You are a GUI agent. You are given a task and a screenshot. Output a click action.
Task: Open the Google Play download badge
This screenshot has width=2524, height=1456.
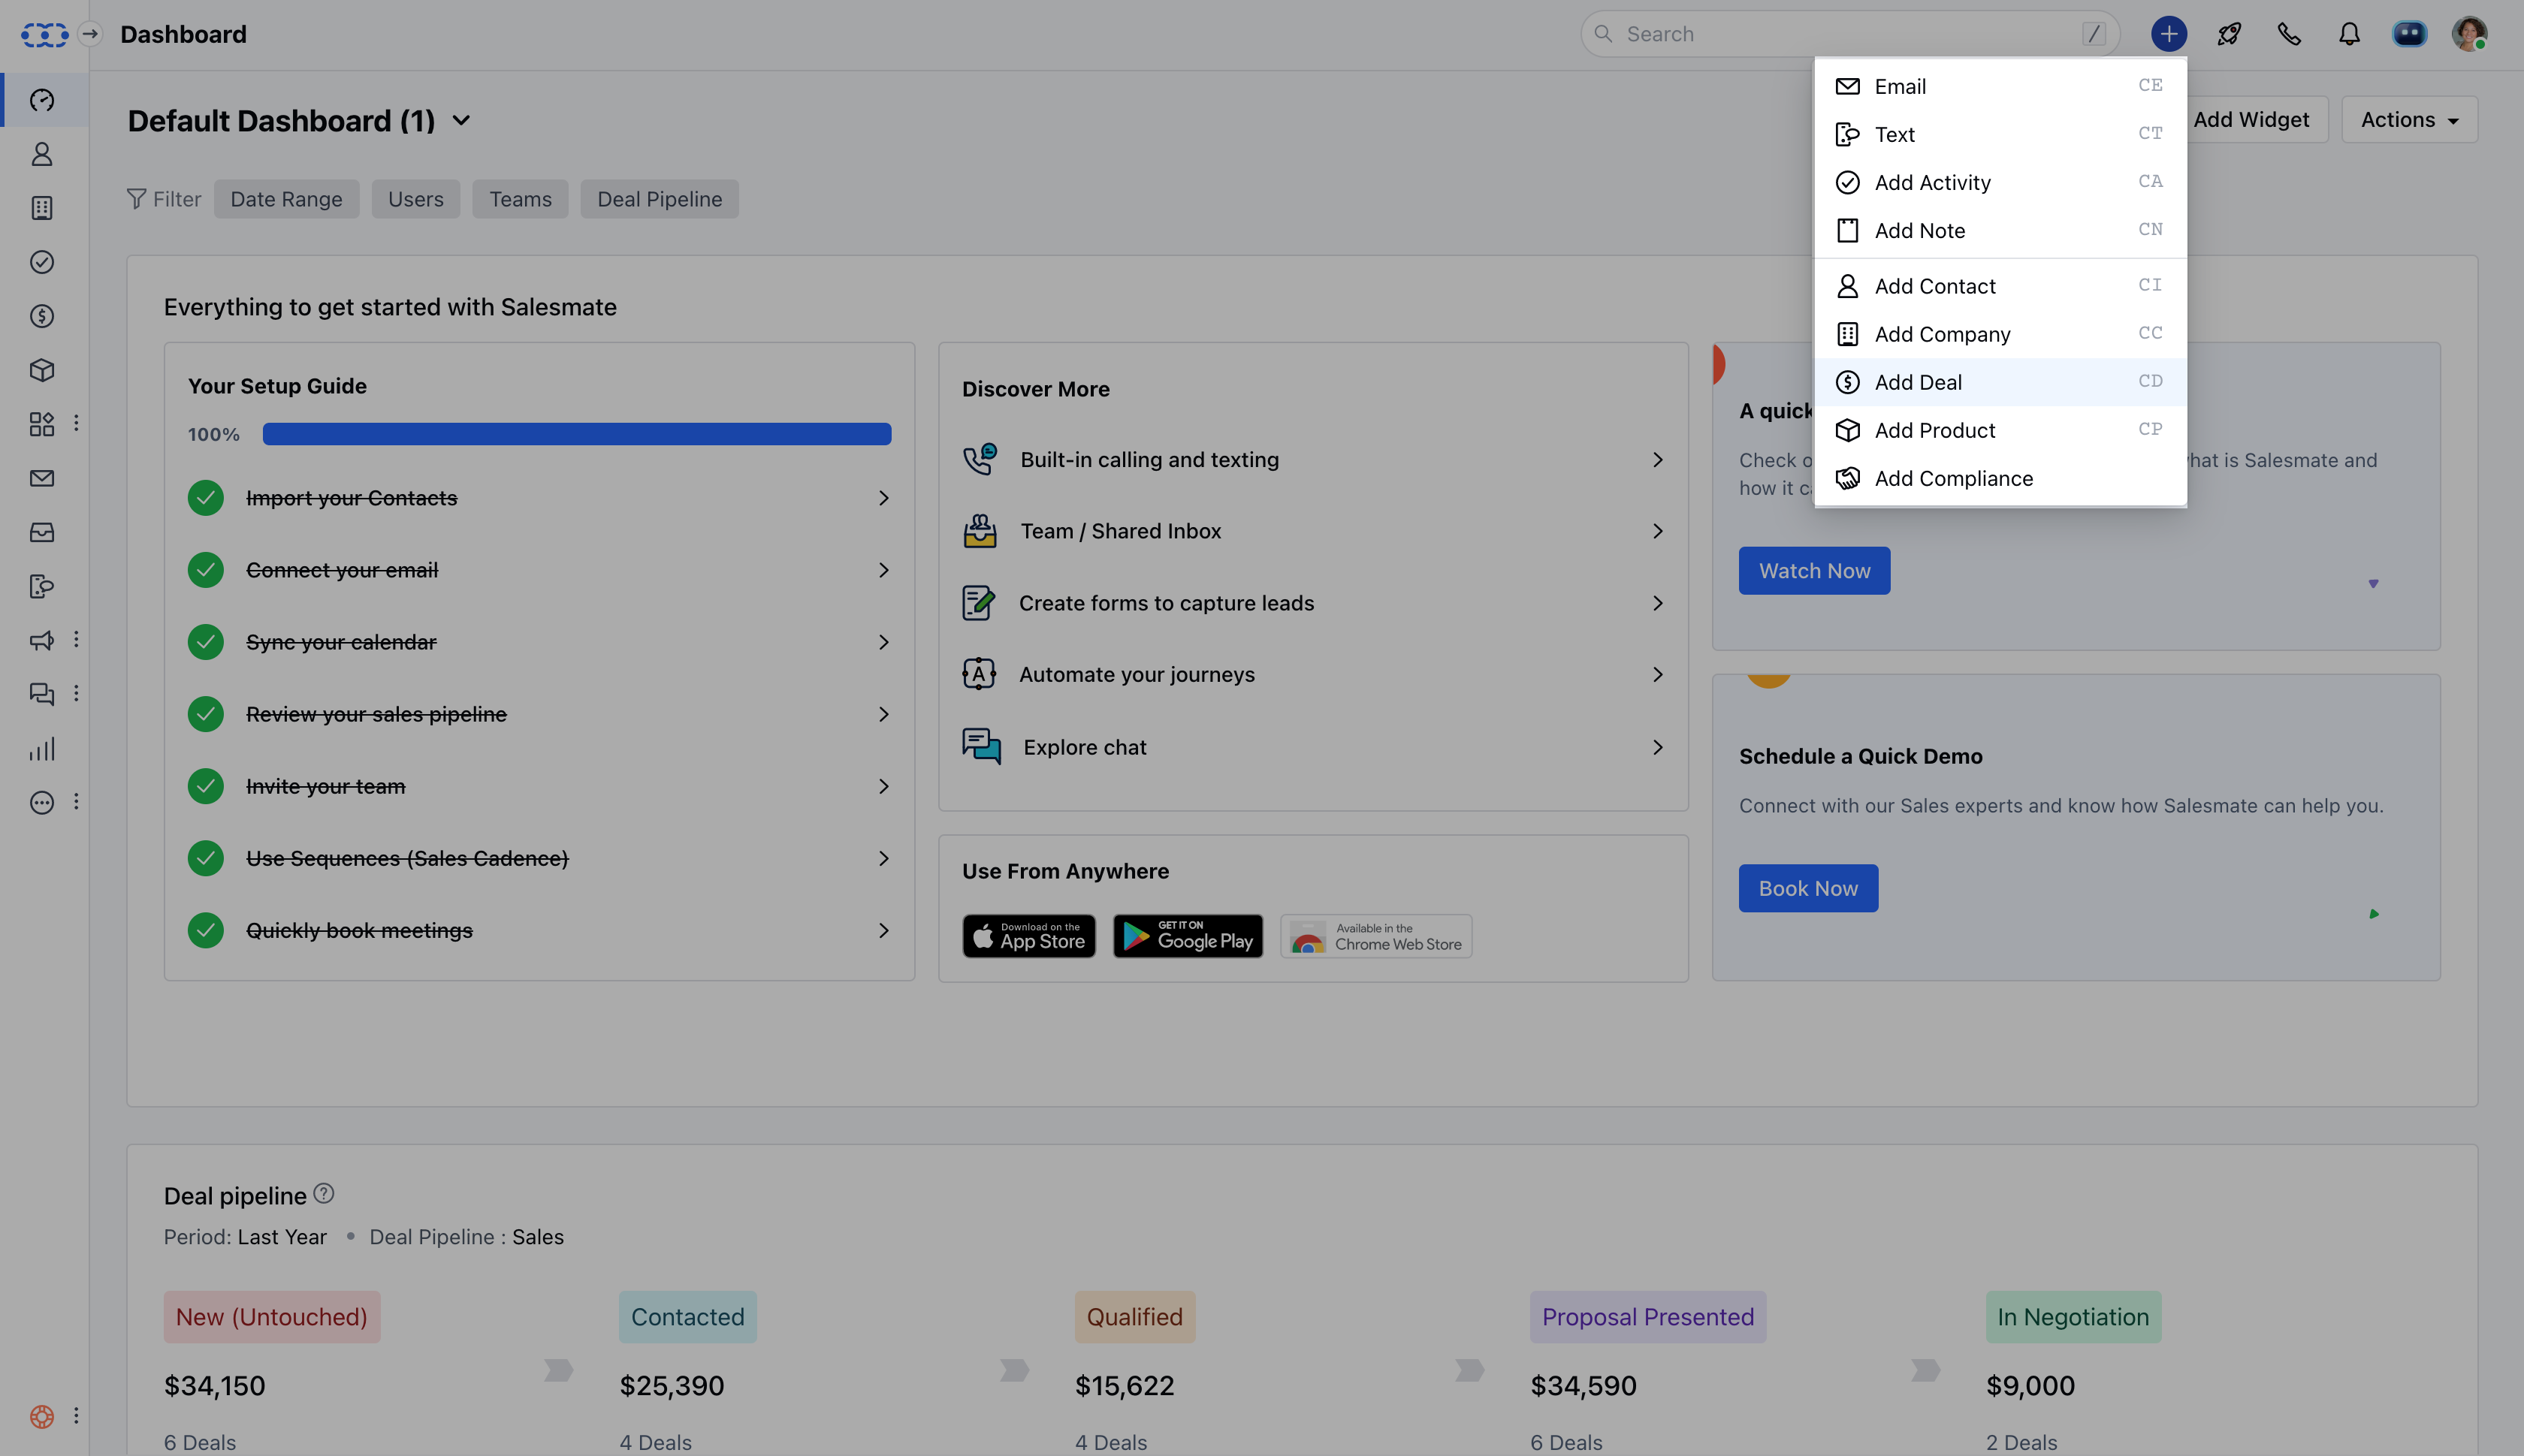click(1188, 936)
